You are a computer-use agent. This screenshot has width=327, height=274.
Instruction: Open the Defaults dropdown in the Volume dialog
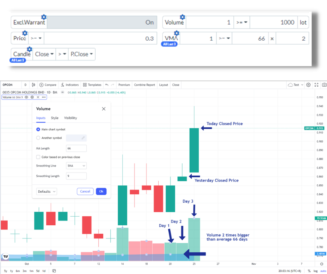[46, 191]
